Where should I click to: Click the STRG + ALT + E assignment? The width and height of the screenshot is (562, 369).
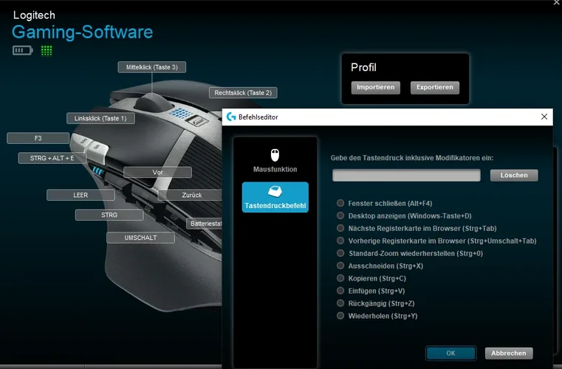click(x=52, y=158)
